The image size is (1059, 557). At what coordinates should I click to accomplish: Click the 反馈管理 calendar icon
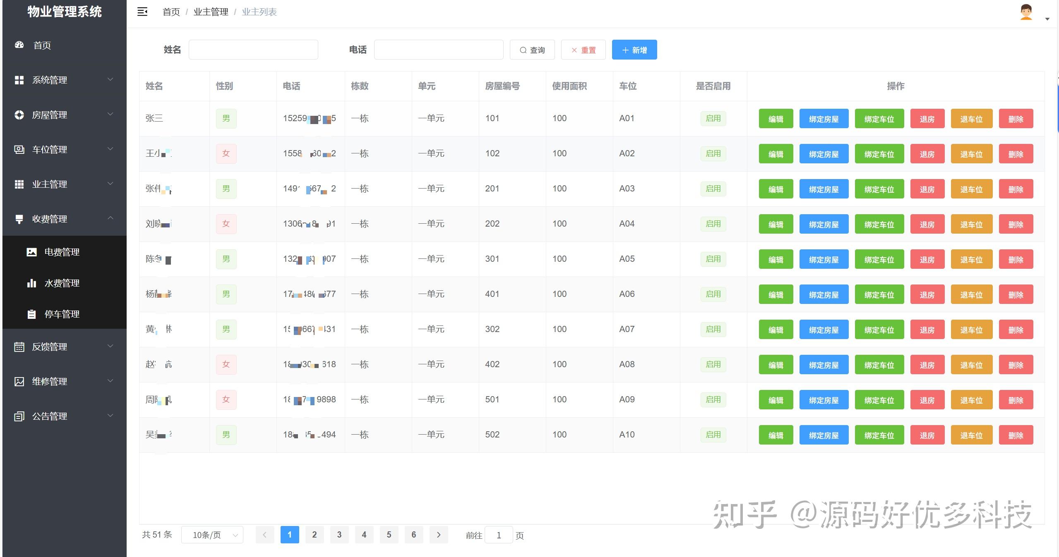(x=19, y=347)
